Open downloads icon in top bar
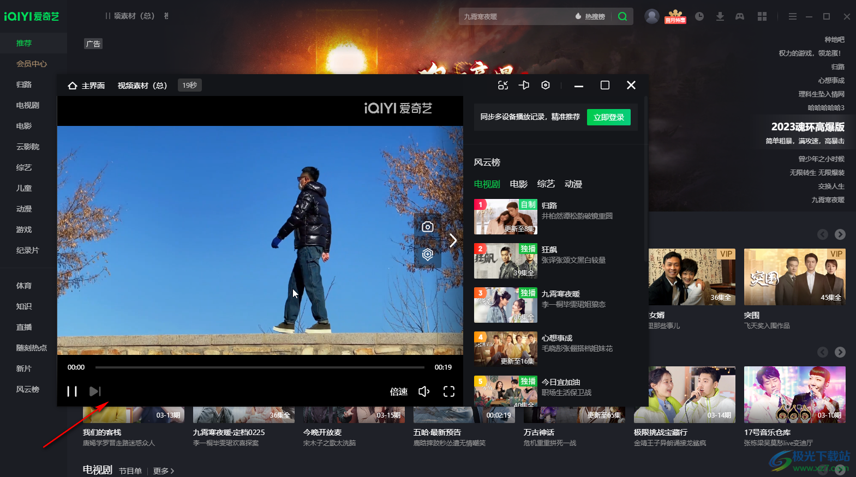This screenshot has width=856, height=477. point(720,16)
